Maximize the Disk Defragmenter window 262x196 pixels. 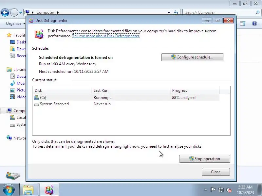(x=217, y=21)
